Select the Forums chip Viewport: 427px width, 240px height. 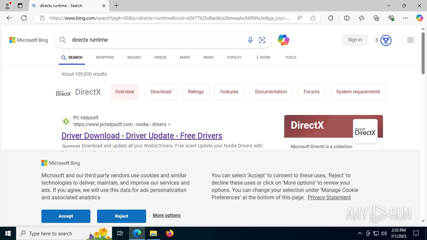tap(312, 92)
